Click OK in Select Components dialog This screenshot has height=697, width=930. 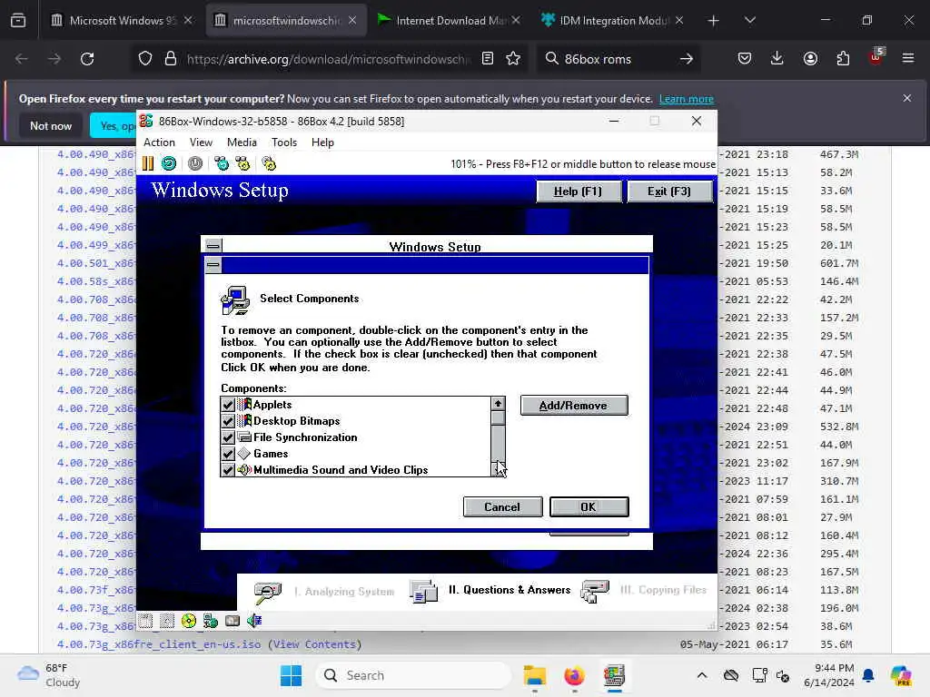tap(589, 506)
